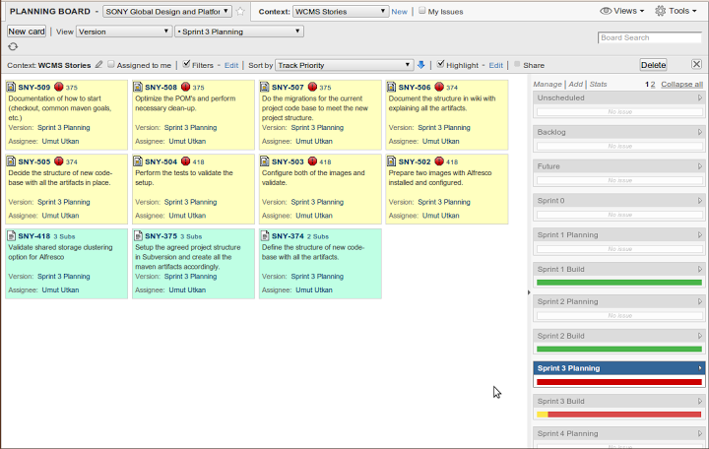The image size is (709, 449).
Task: Click the story icon of SNY-375
Action: pyautogui.click(x=138, y=236)
